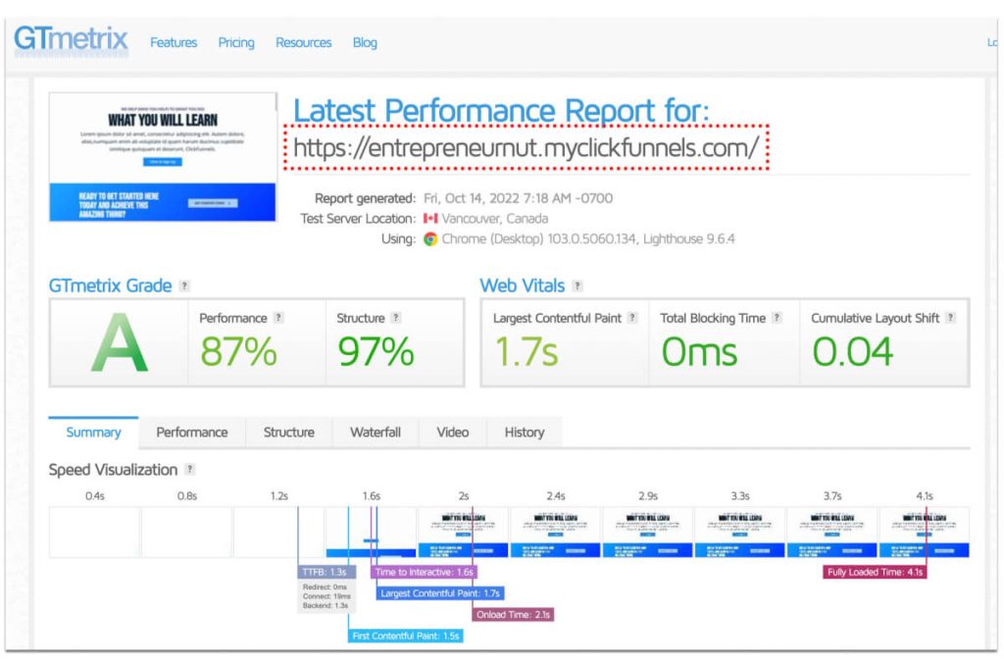The width and height of the screenshot is (1004, 670).
Task: Open the Resources menu
Action: pyautogui.click(x=303, y=42)
